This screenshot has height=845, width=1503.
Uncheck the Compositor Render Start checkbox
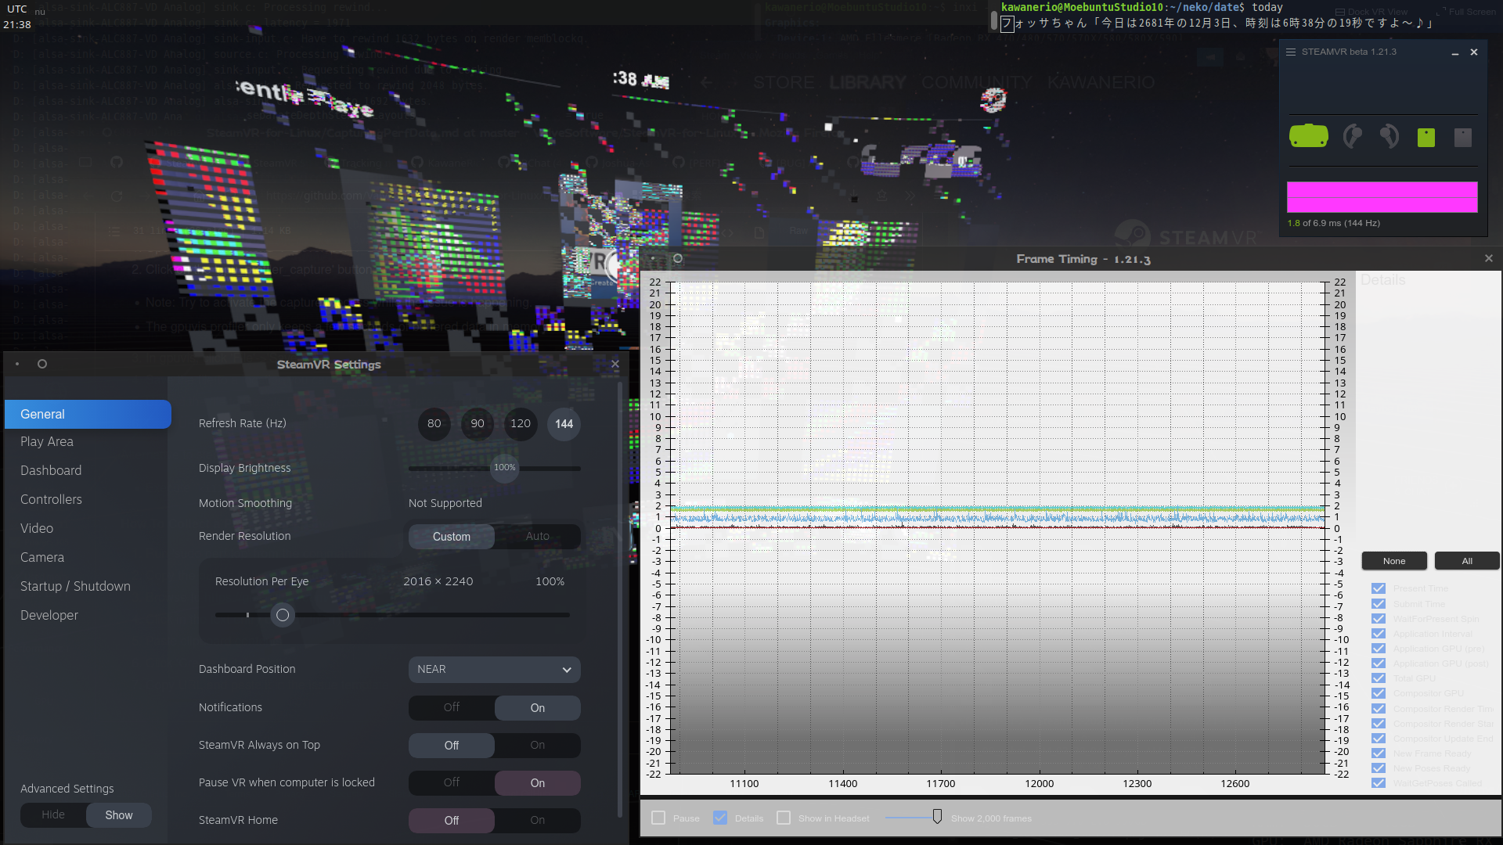pos(1379,724)
